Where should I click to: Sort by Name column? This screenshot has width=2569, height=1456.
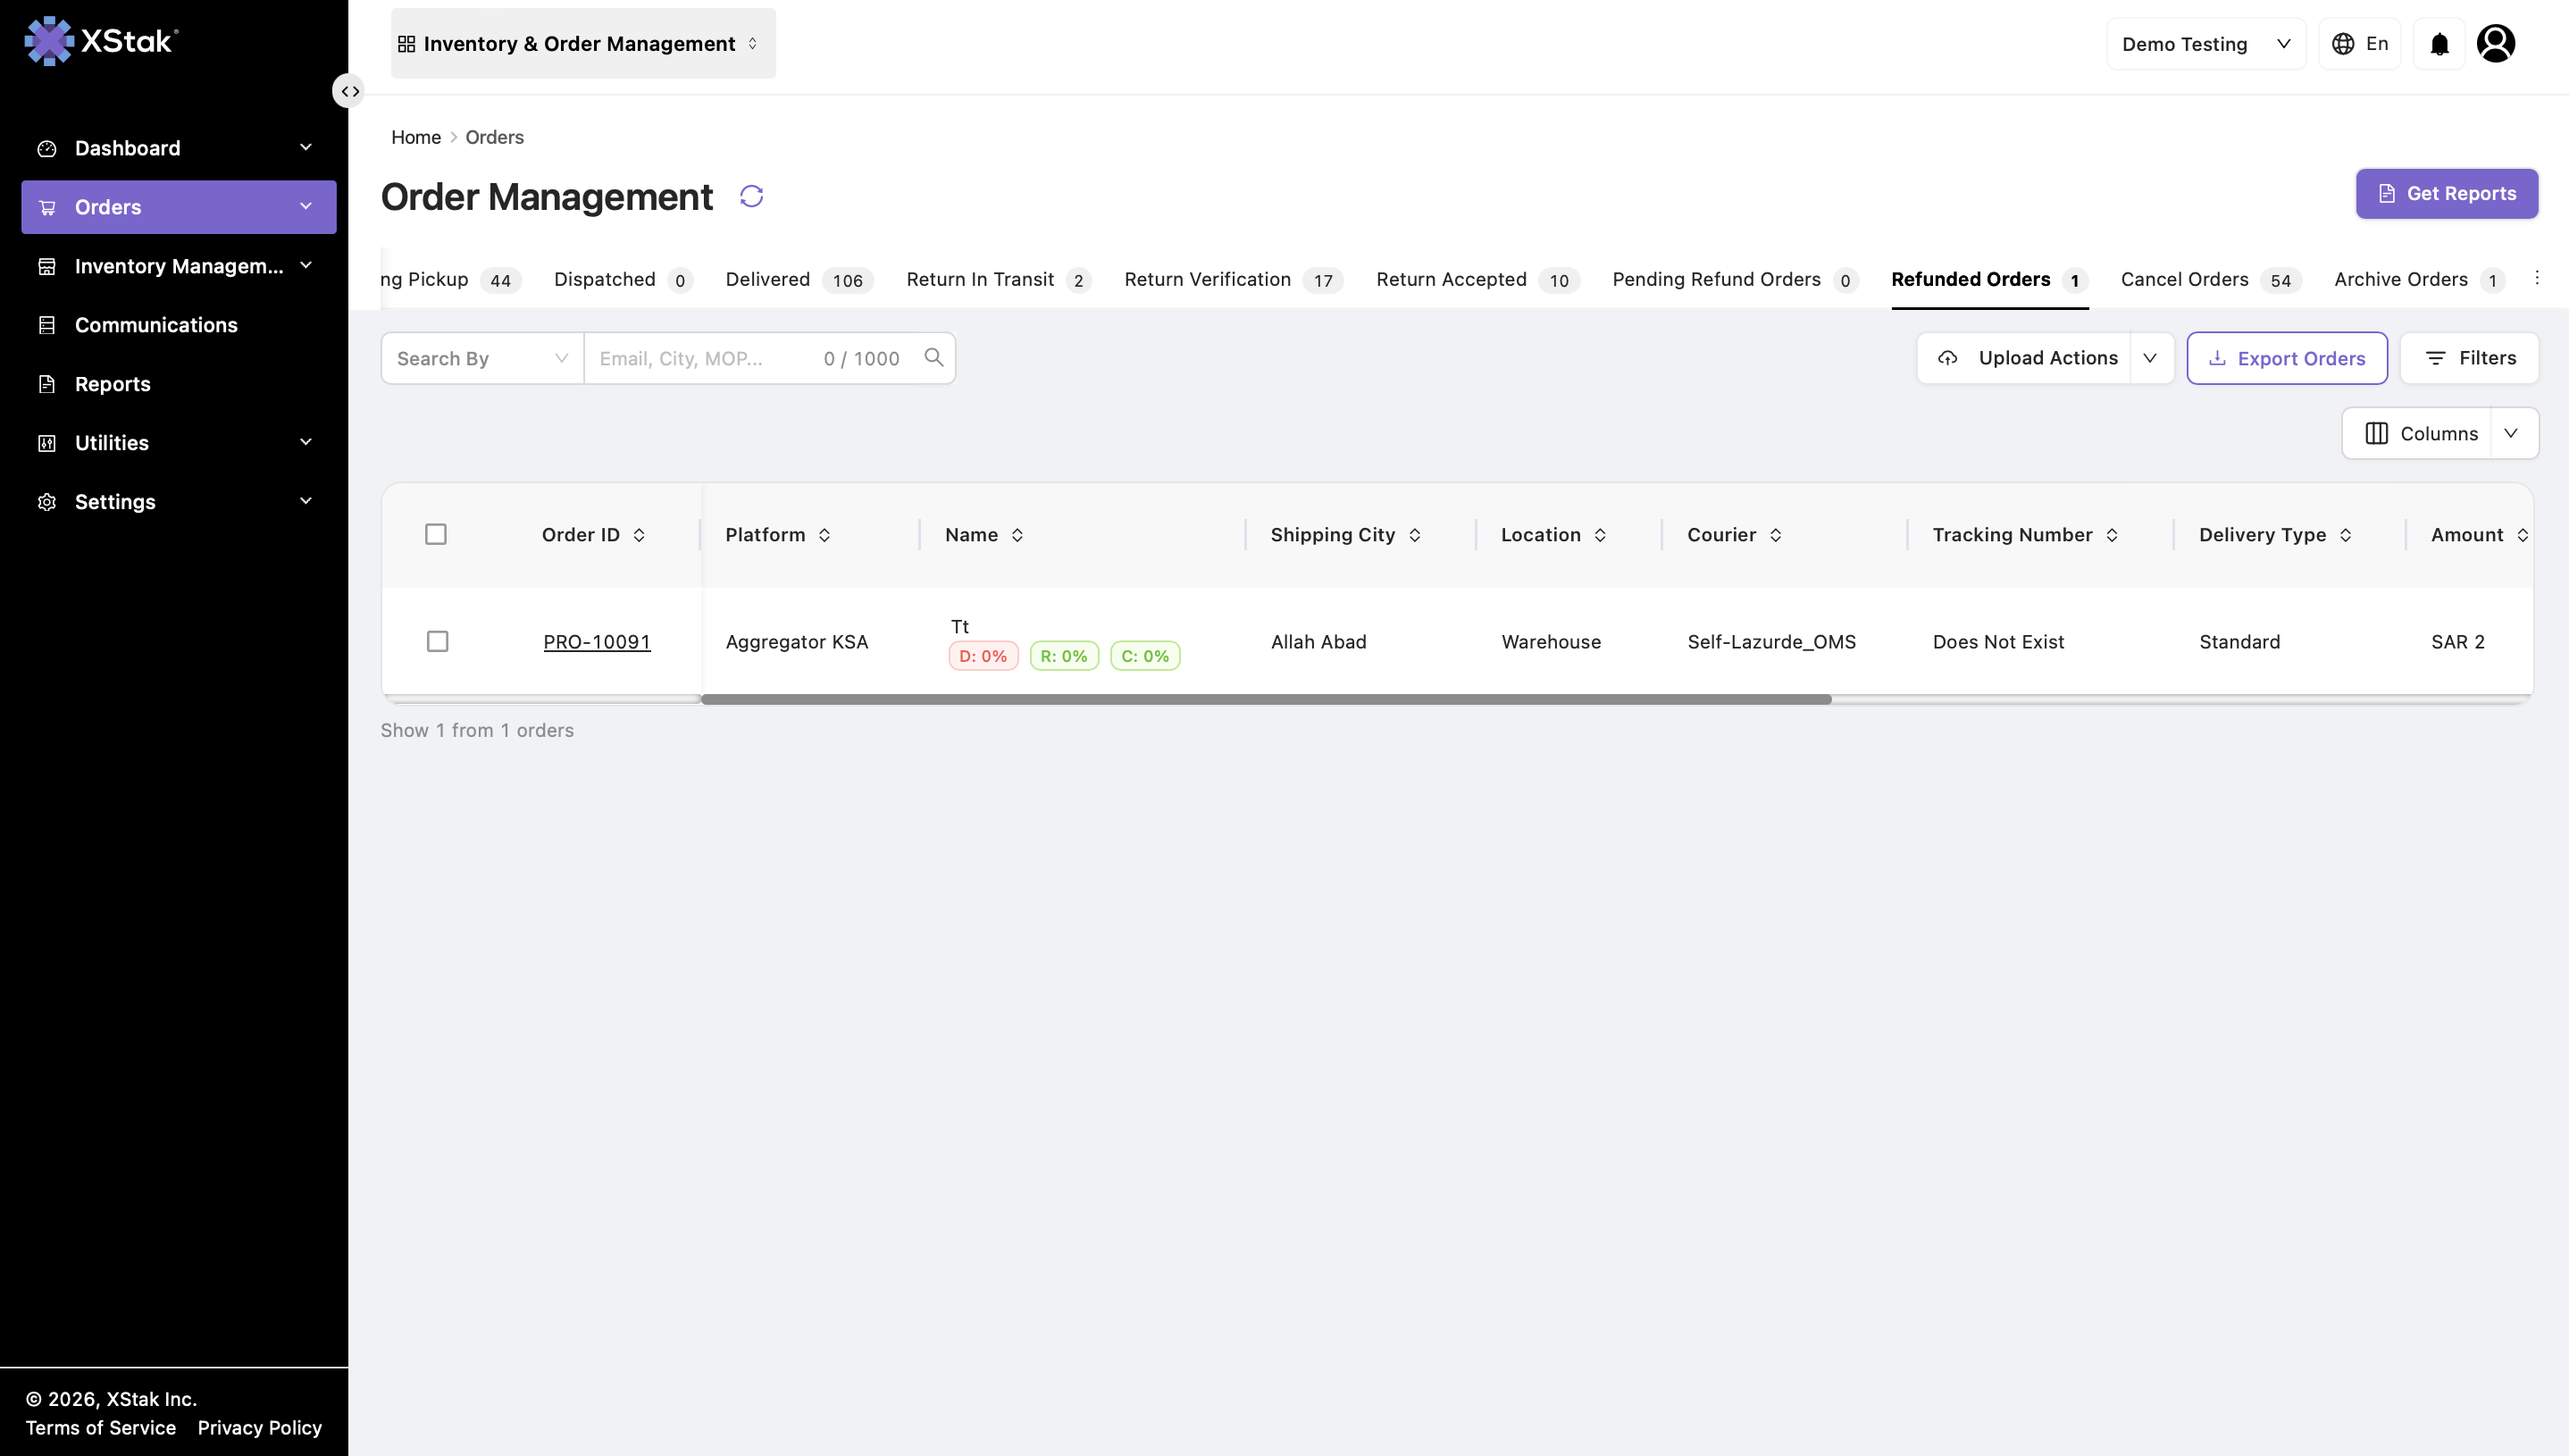click(1017, 535)
